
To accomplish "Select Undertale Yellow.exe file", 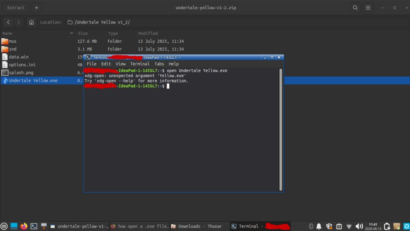I will [x=33, y=80].
